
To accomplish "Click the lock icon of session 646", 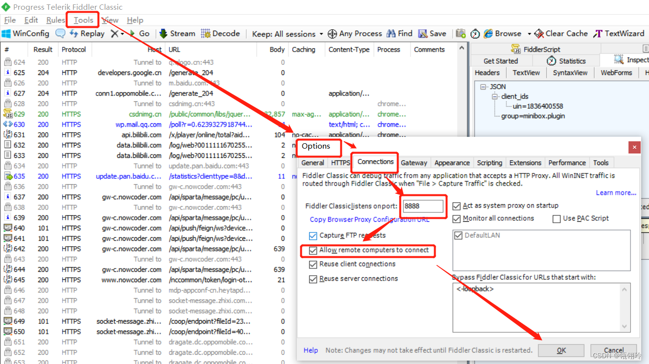I will pos(8,290).
